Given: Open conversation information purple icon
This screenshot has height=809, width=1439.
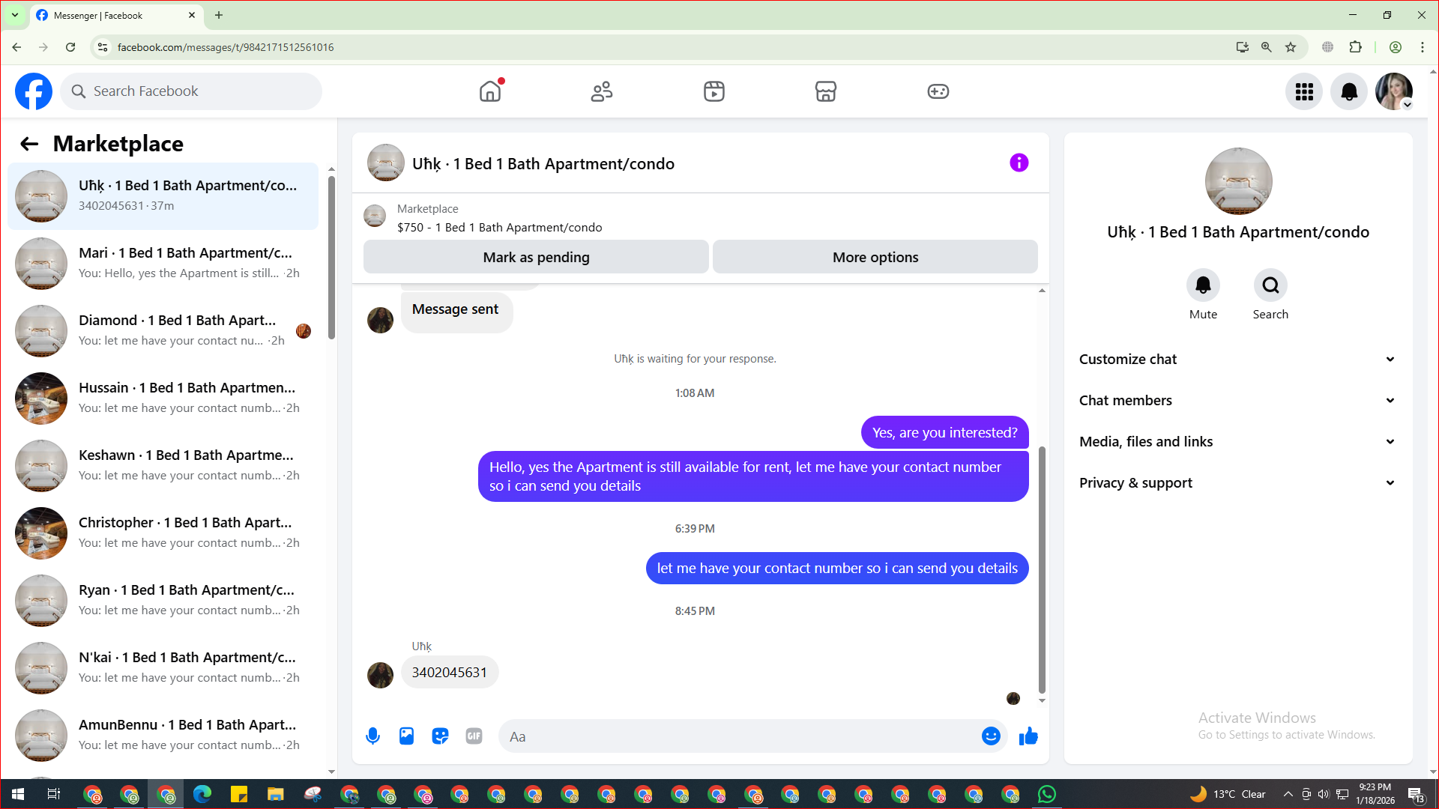Looking at the screenshot, I should pyautogui.click(x=1019, y=163).
